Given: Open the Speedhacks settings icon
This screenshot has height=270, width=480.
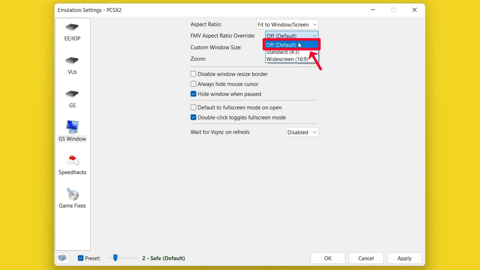Looking at the screenshot, I should 72,160.
